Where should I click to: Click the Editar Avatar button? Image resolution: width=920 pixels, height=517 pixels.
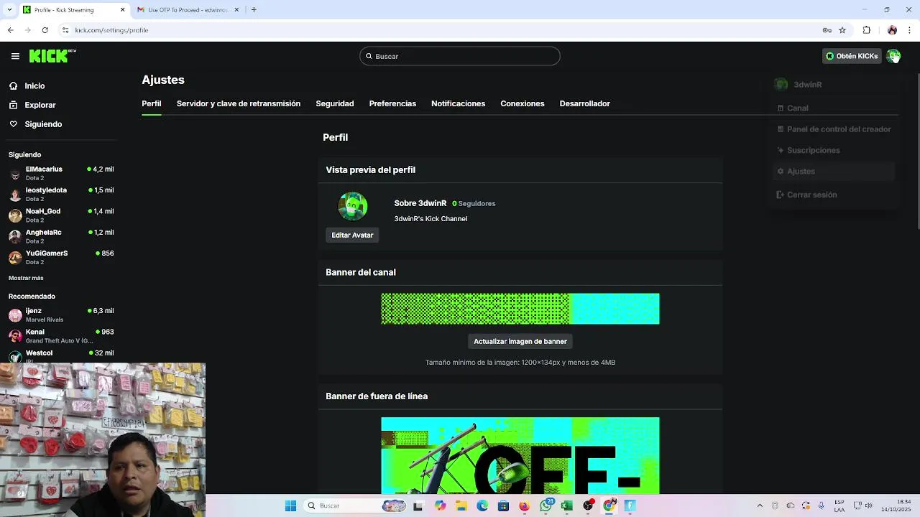click(x=352, y=235)
